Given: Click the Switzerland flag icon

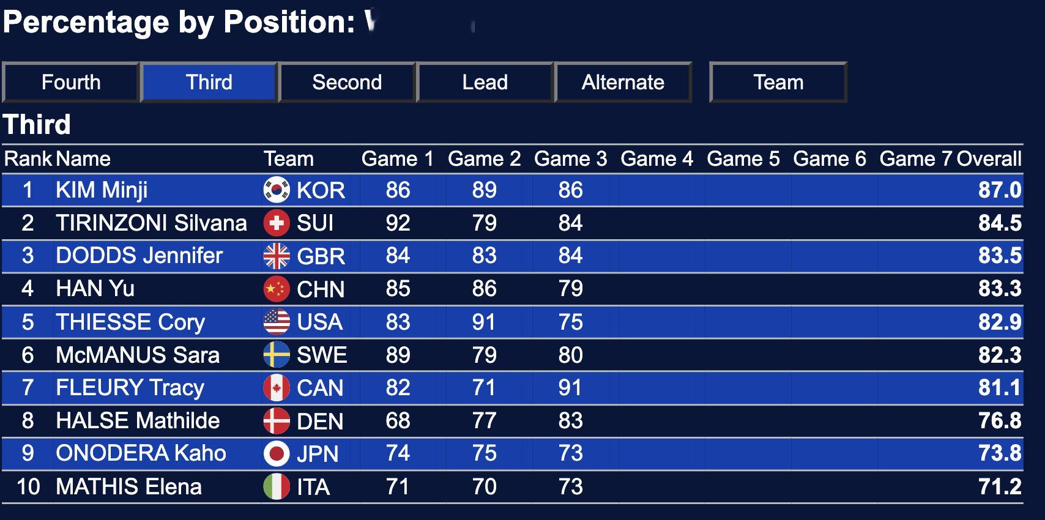Looking at the screenshot, I should click(x=277, y=223).
